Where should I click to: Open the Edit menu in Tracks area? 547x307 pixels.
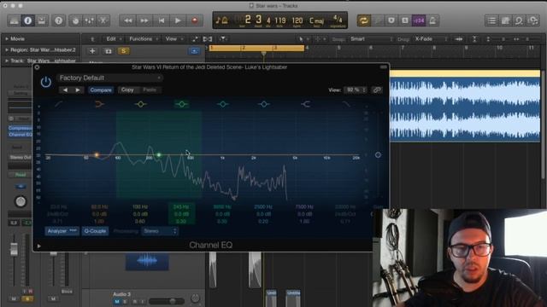pyautogui.click(x=114, y=39)
